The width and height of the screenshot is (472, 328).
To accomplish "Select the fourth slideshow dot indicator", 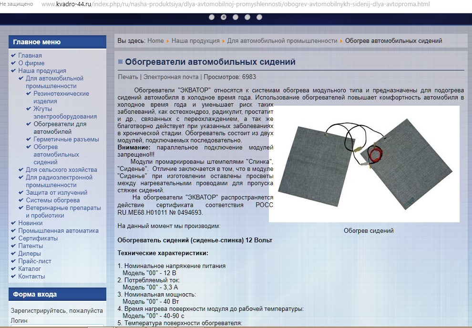I will tap(247, 17).
